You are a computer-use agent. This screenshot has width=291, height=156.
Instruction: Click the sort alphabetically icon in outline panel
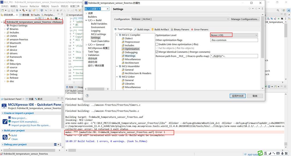click(x=268, y=19)
